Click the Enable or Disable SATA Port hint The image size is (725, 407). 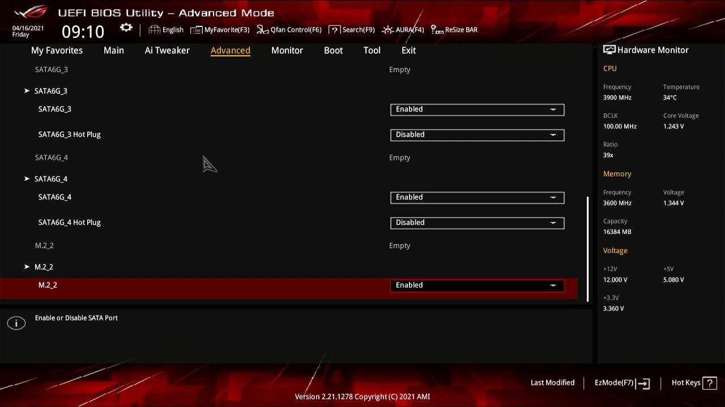point(76,318)
